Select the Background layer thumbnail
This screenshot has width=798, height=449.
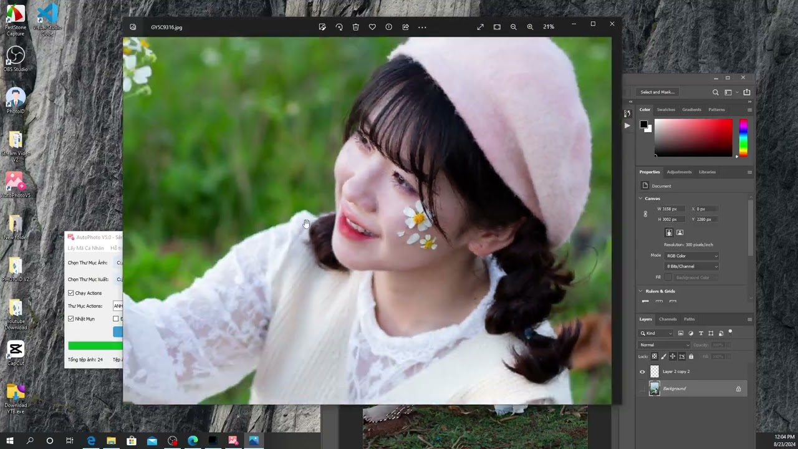tap(654, 389)
